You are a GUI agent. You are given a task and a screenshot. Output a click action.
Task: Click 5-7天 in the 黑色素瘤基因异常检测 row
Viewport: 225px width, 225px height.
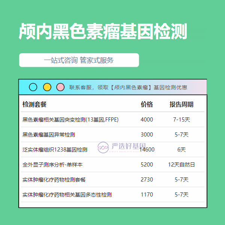pos(181,135)
